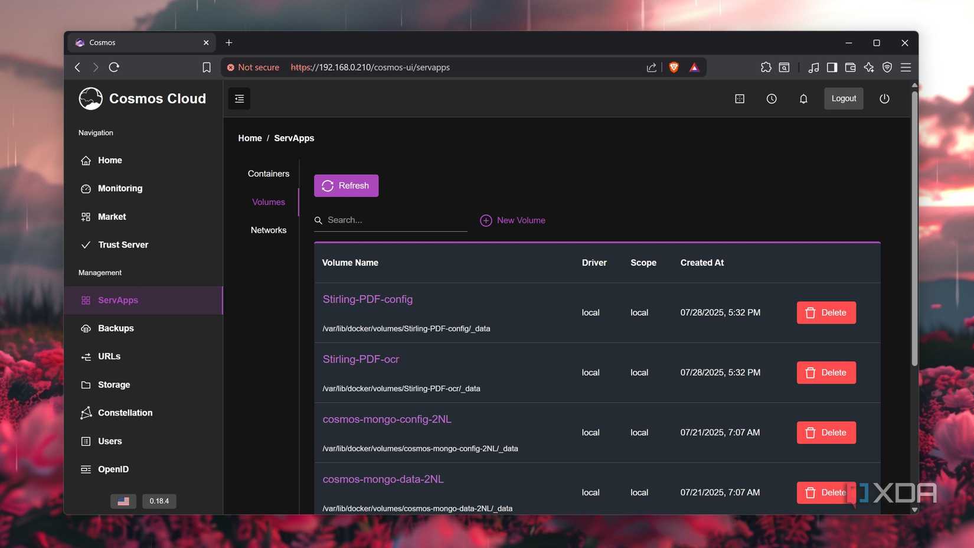Switch to the Containers tab
974x548 pixels.
(269, 174)
